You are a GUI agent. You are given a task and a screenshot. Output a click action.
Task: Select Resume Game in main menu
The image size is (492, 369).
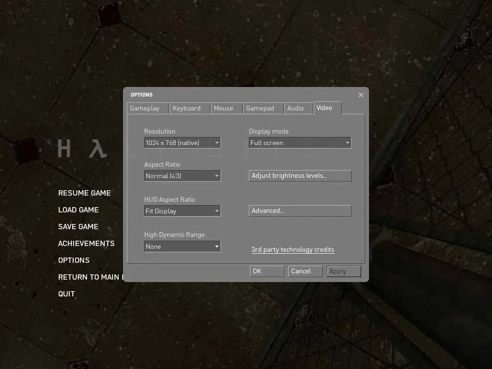click(85, 193)
